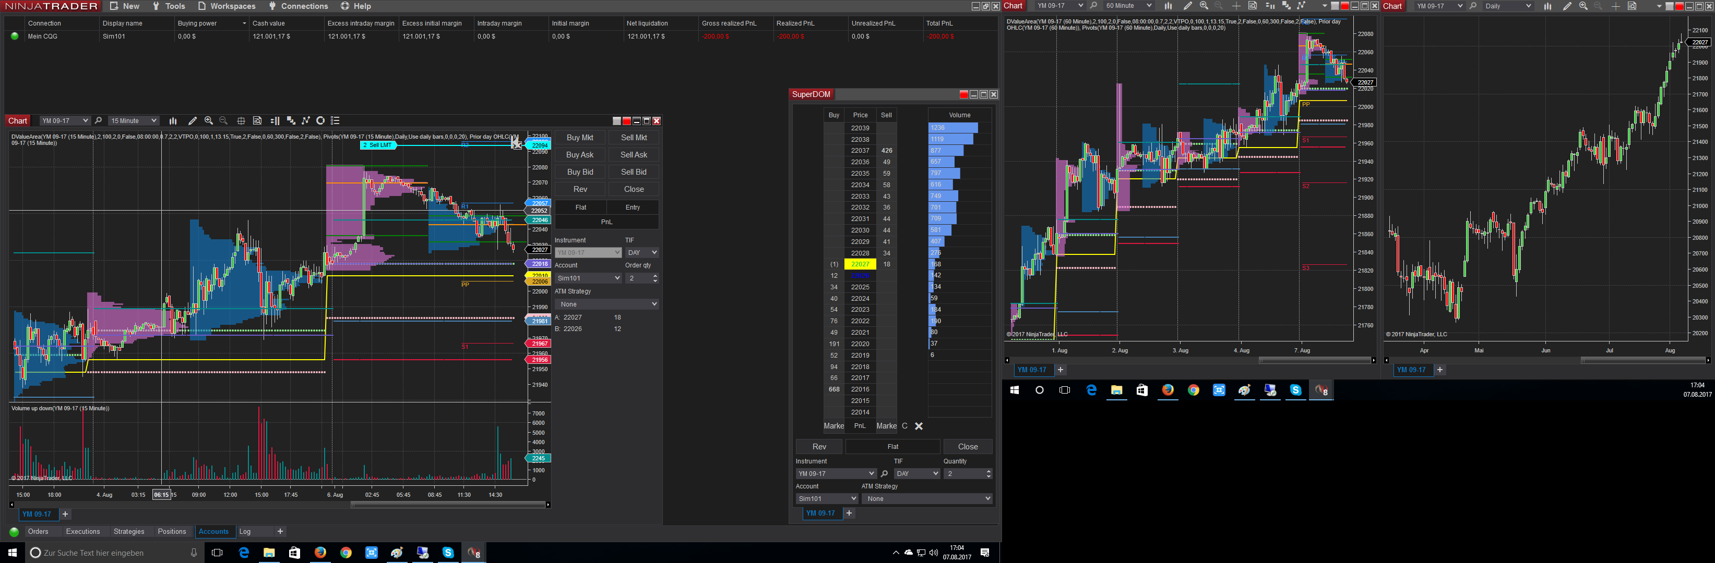Open the 15 Minute interval dropdown
Screen dimensions: 1715x563
pos(134,121)
